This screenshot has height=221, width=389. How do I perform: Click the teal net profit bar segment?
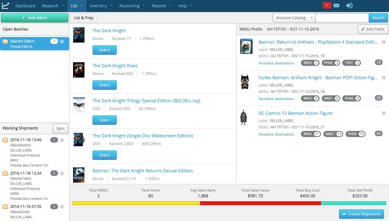tap(353, 203)
